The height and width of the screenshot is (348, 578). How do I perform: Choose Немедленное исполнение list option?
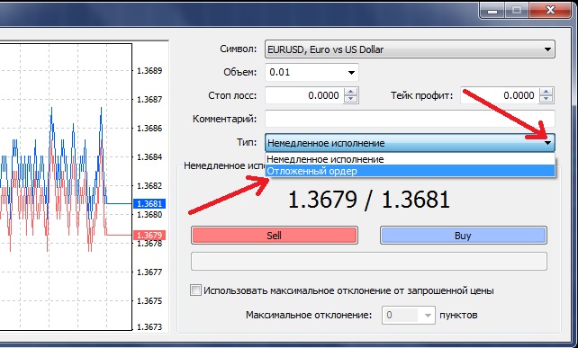pos(410,159)
